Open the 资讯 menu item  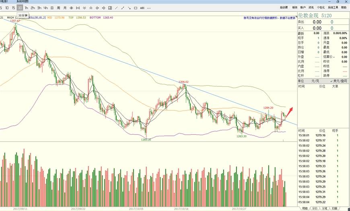coord(311,8)
